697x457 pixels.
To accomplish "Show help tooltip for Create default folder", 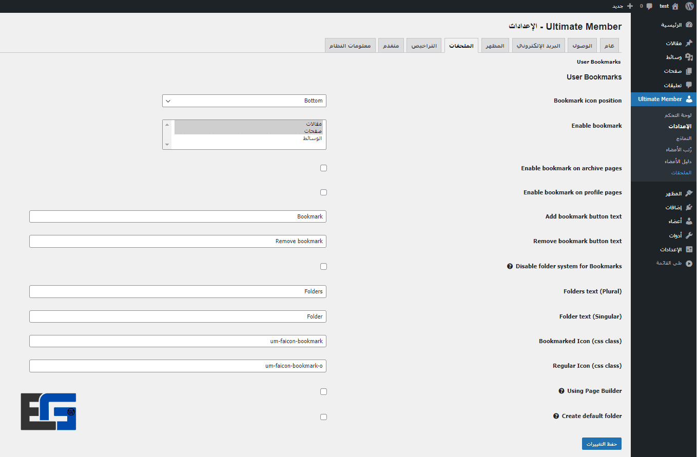I will pos(556,416).
